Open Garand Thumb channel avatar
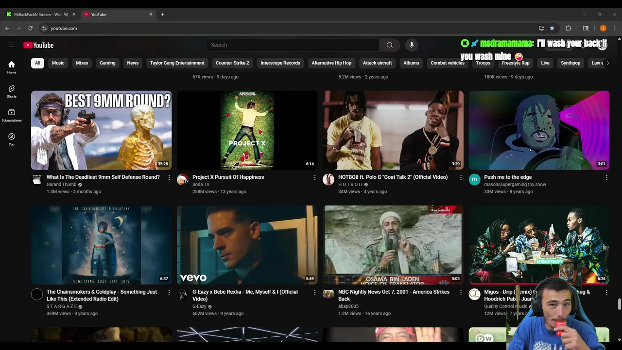The image size is (622, 350). 37,180
